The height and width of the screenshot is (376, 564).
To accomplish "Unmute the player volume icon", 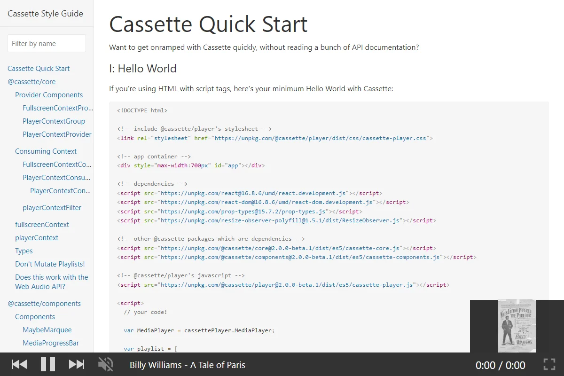I will point(105,364).
